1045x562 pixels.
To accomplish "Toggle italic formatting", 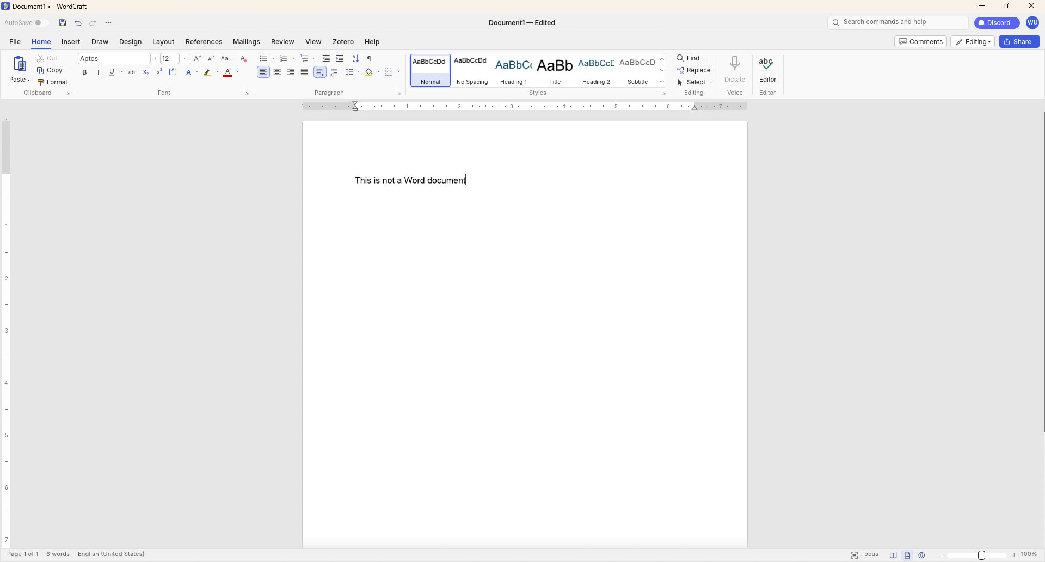I will coord(98,72).
